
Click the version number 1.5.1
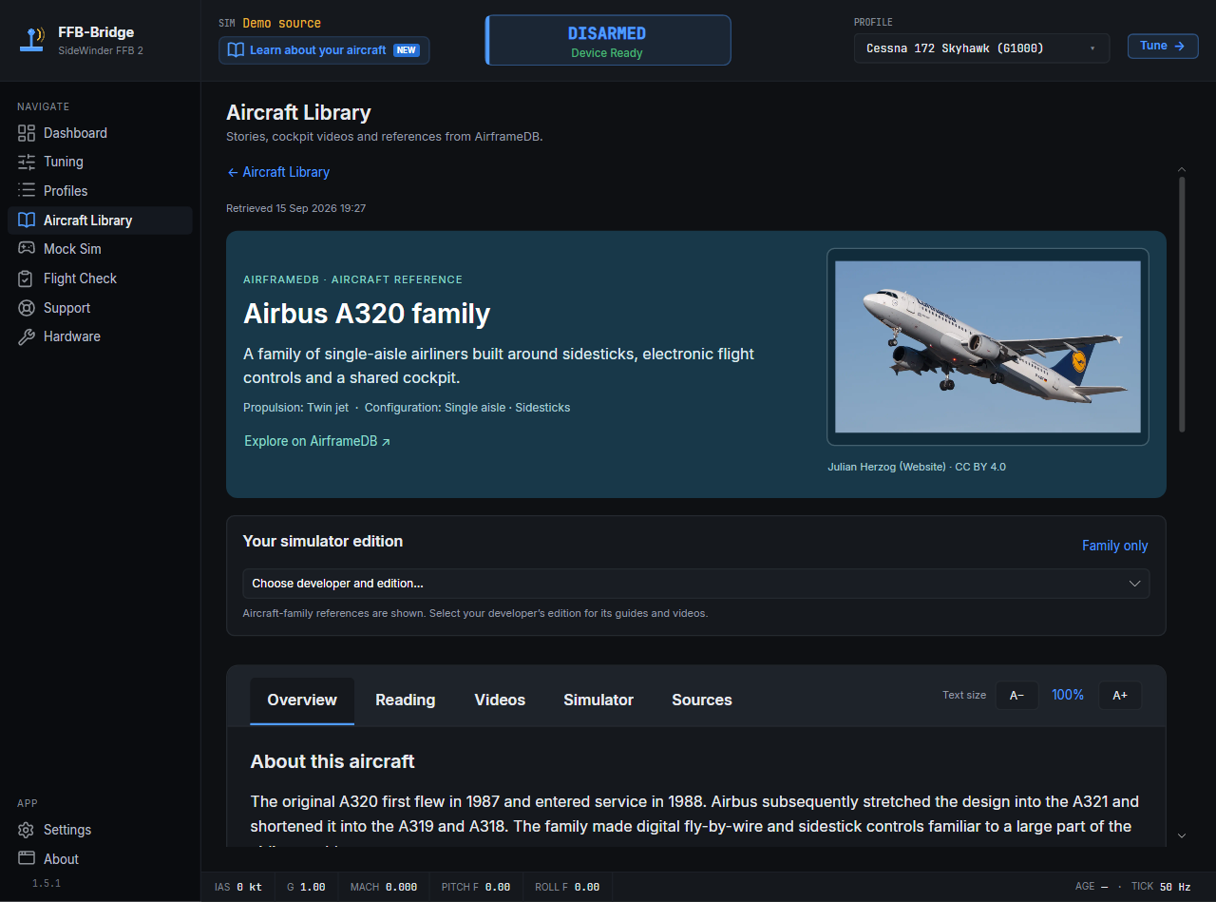[47, 883]
